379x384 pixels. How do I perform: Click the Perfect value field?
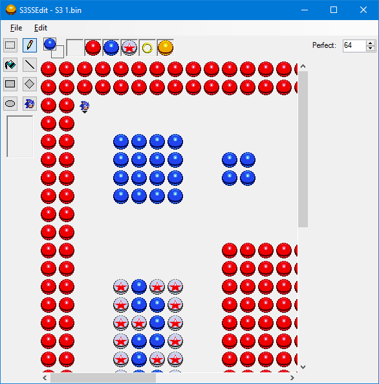(354, 45)
